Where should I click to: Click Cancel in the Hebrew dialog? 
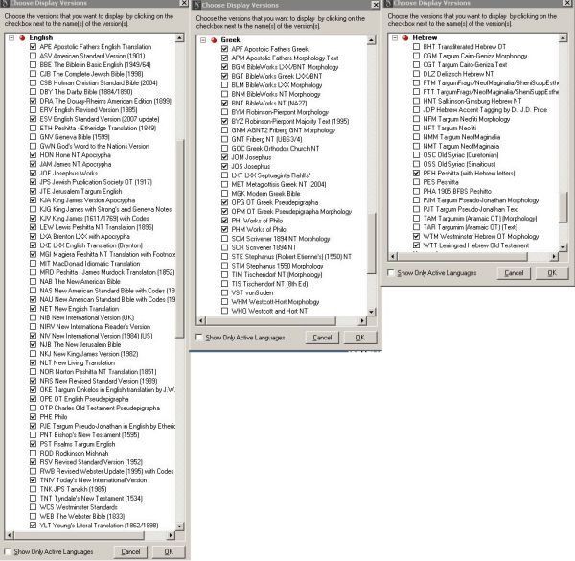point(514,273)
